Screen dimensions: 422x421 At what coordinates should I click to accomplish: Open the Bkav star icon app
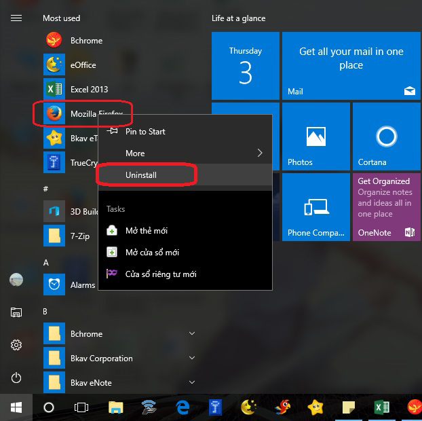(x=54, y=138)
